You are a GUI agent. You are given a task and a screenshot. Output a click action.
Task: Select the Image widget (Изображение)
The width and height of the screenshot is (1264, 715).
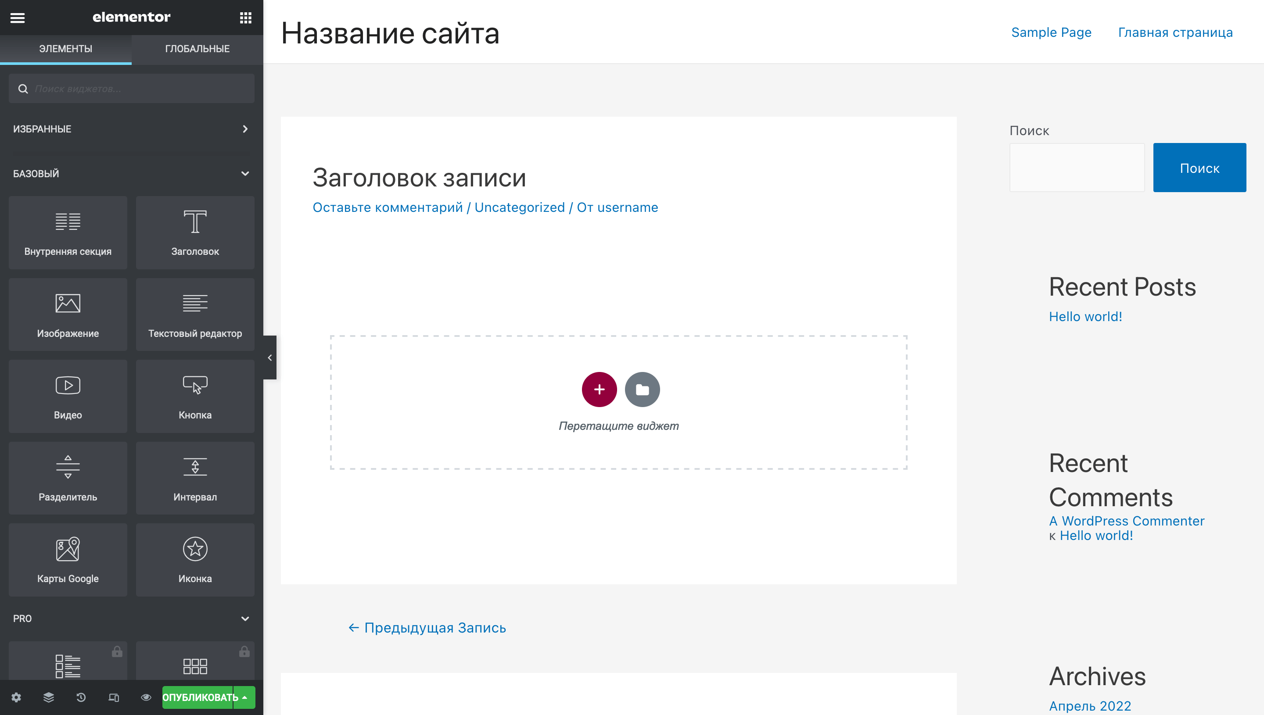pos(68,314)
